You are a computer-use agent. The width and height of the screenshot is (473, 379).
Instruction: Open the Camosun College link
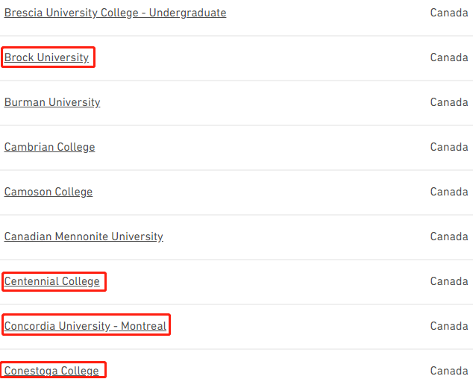(48, 192)
